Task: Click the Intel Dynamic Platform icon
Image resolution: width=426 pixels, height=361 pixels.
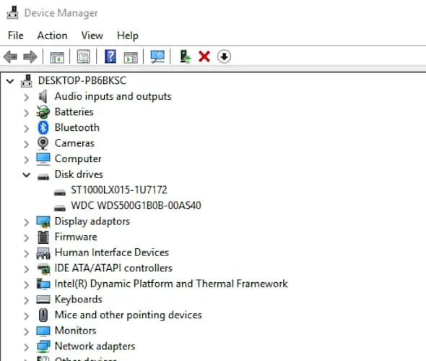Action: 43,284
